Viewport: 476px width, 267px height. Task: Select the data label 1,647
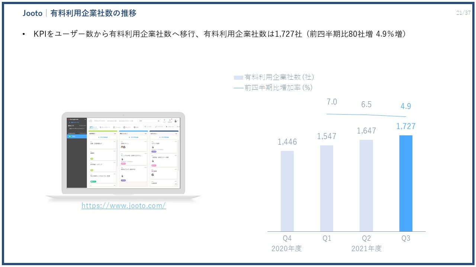click(x=366, y=131)
